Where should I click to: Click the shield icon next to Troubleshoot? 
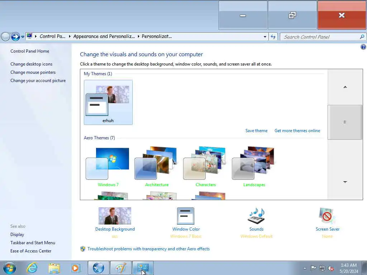[x=83, y=249]
